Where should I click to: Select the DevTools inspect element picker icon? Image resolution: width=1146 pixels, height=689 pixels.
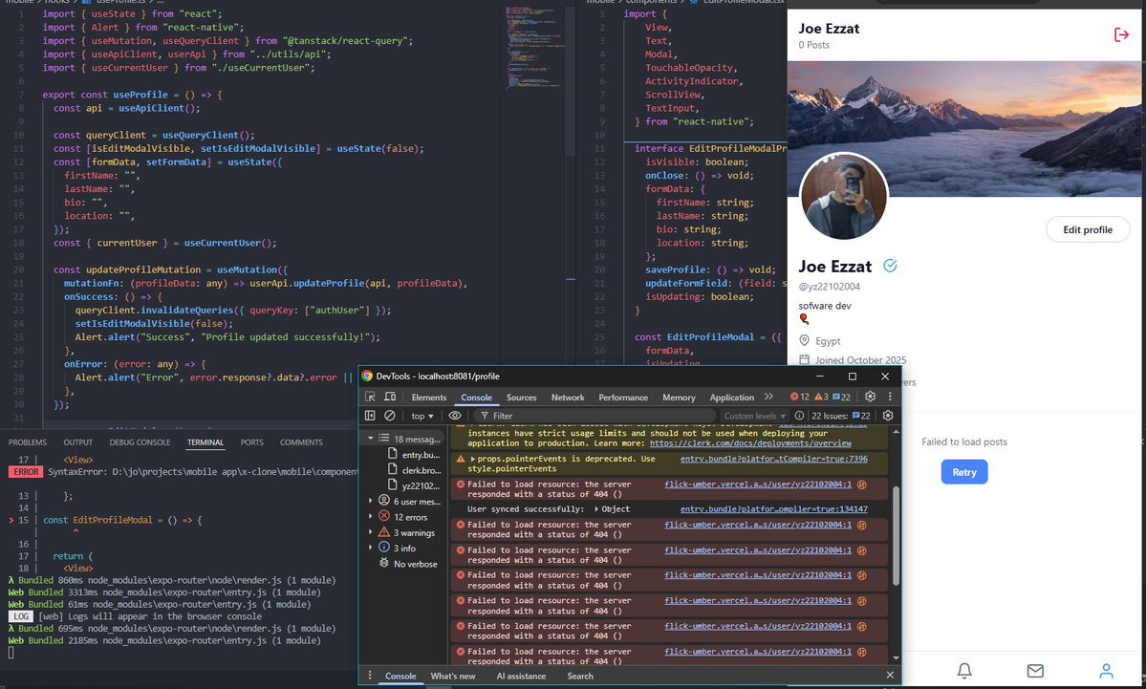[370, 397]
